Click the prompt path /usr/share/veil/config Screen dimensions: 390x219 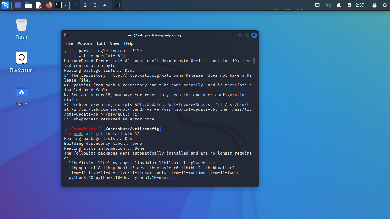tap(132, 129)
